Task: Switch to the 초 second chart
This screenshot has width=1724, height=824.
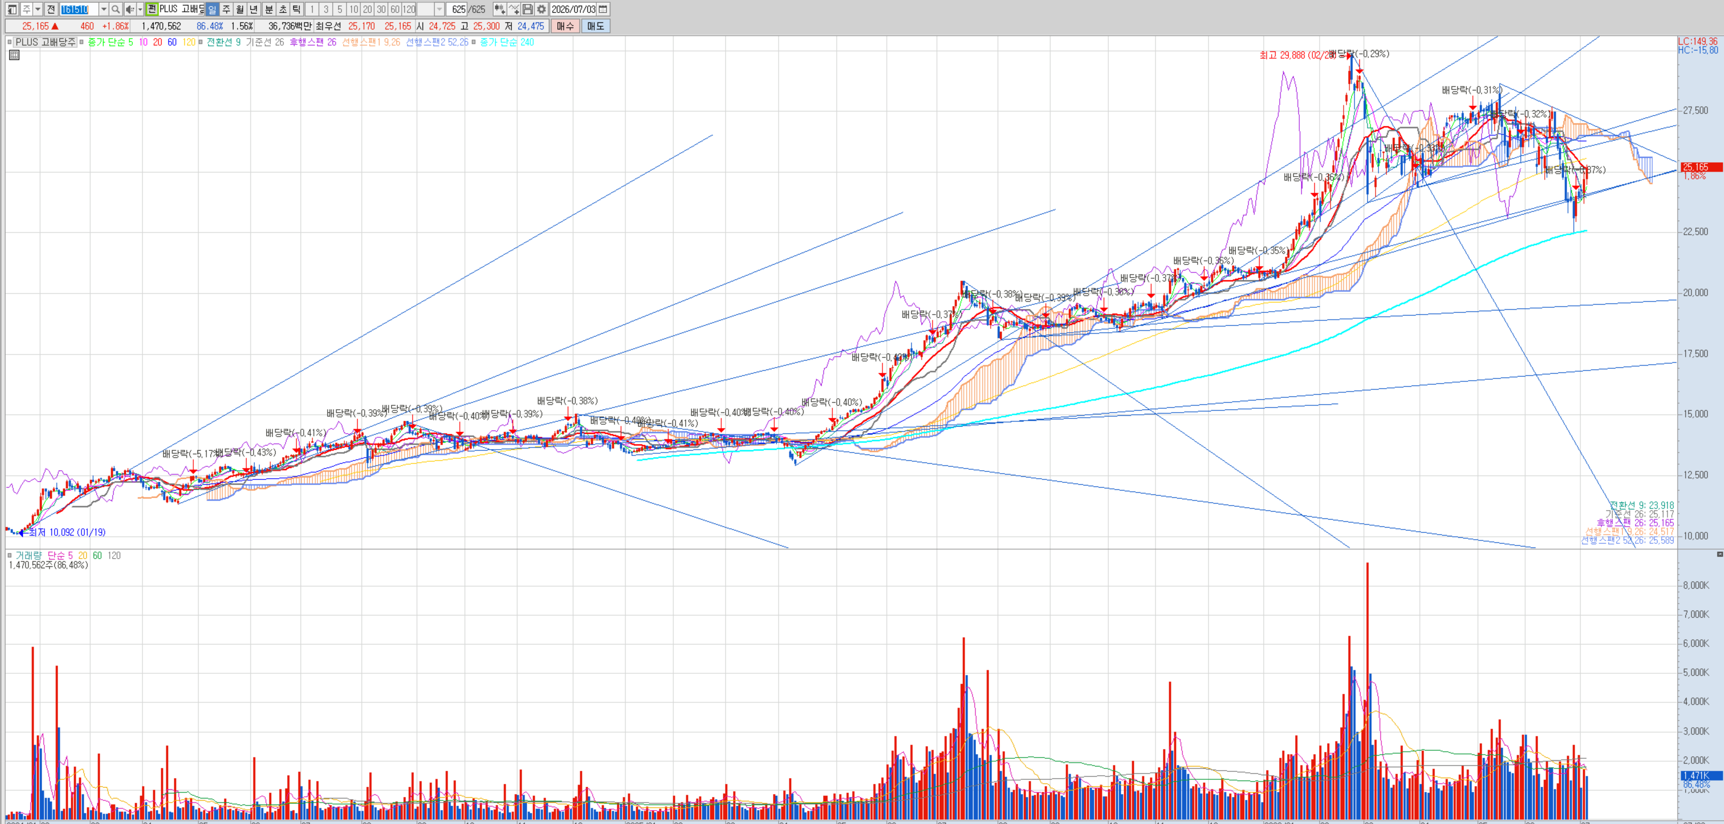Action: point(282,9)
